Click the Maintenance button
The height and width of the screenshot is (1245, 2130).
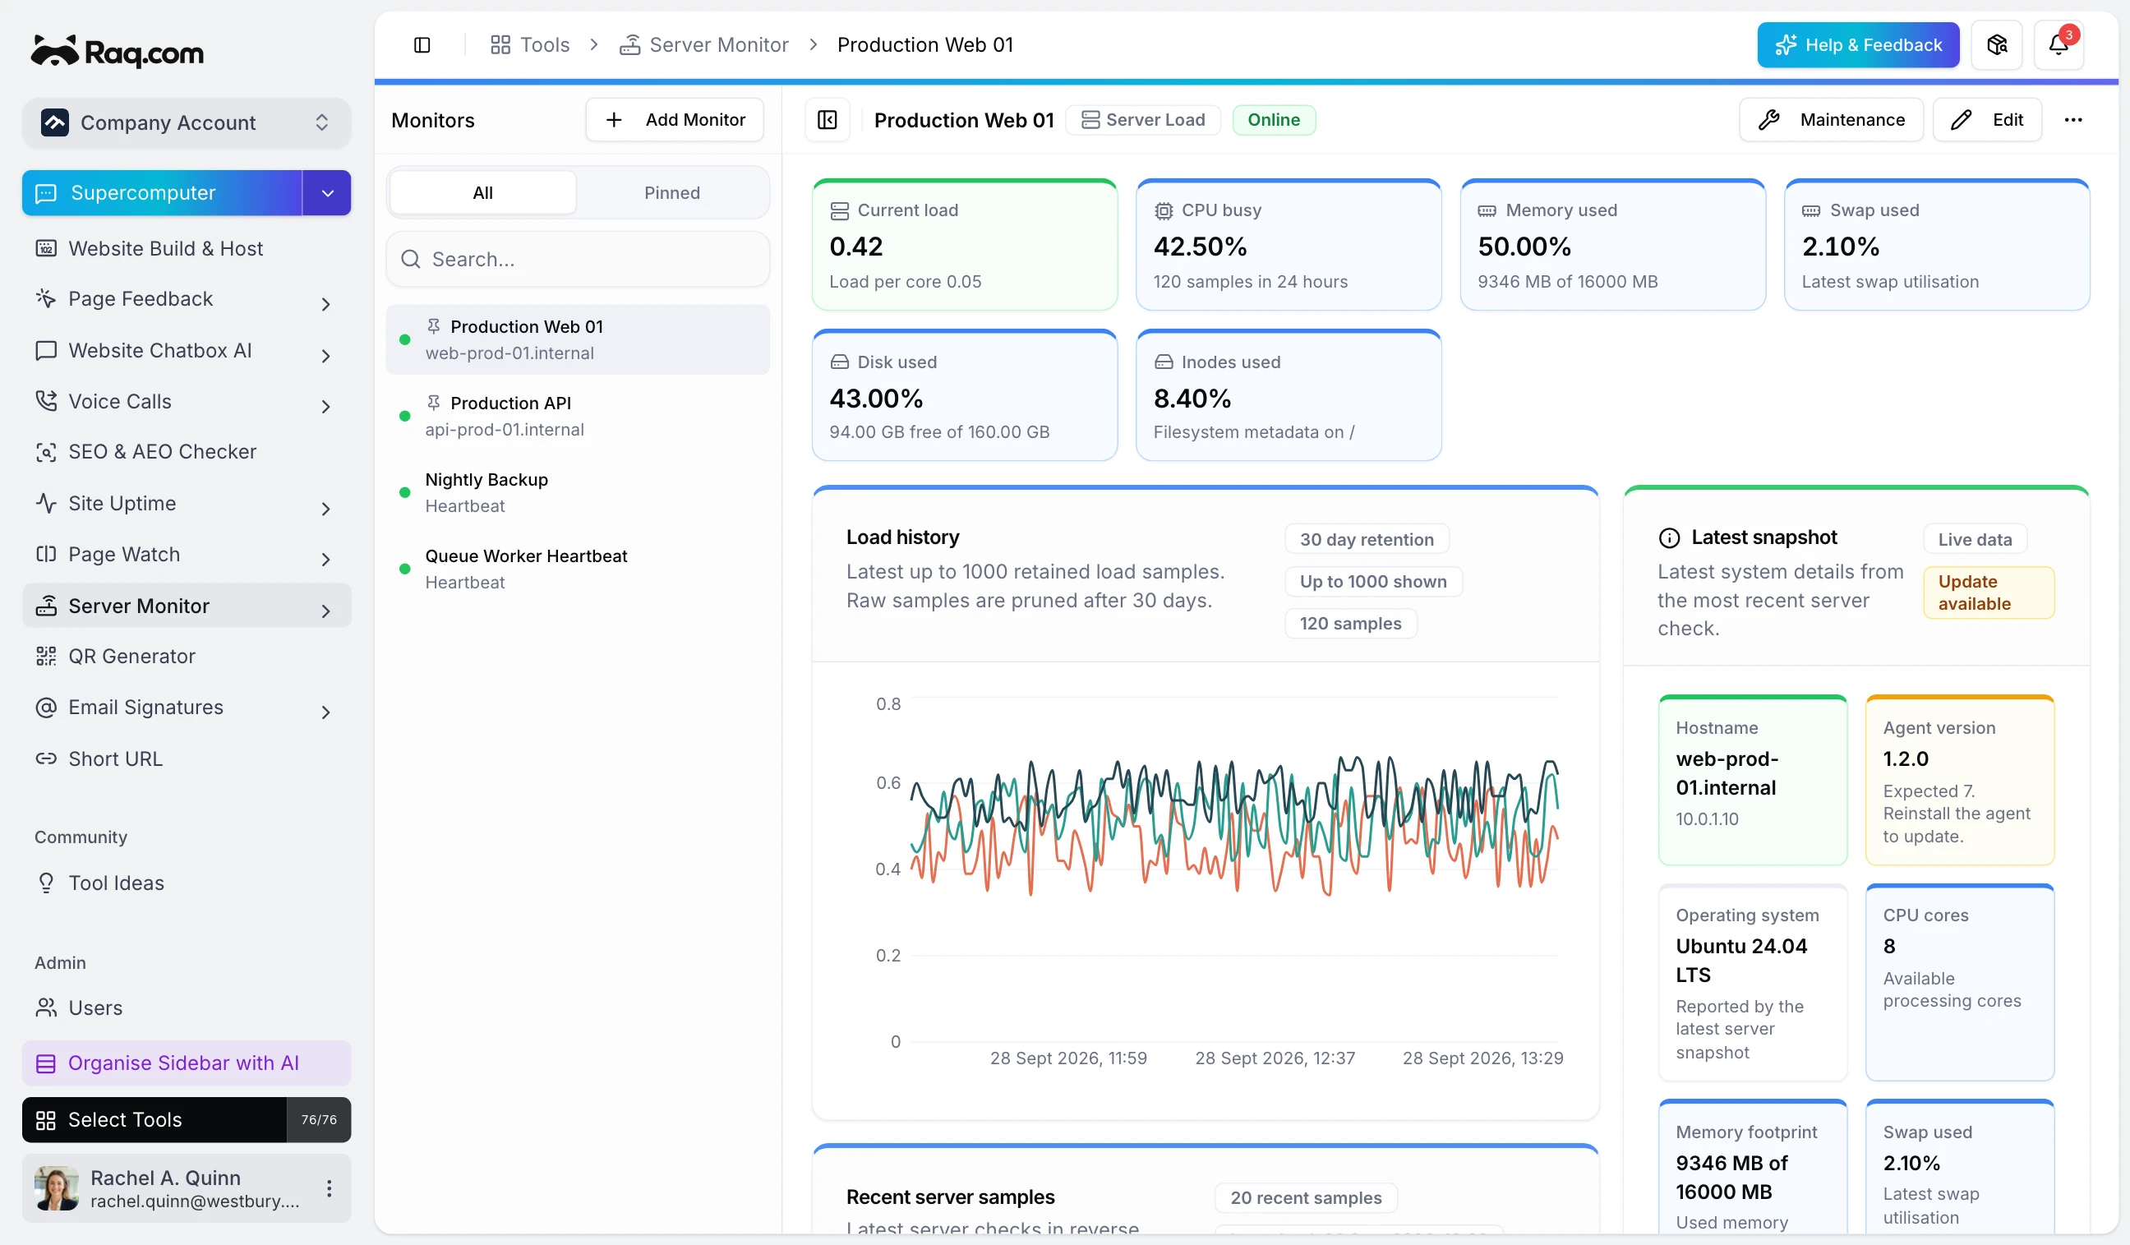click(x=1831, y=120)
